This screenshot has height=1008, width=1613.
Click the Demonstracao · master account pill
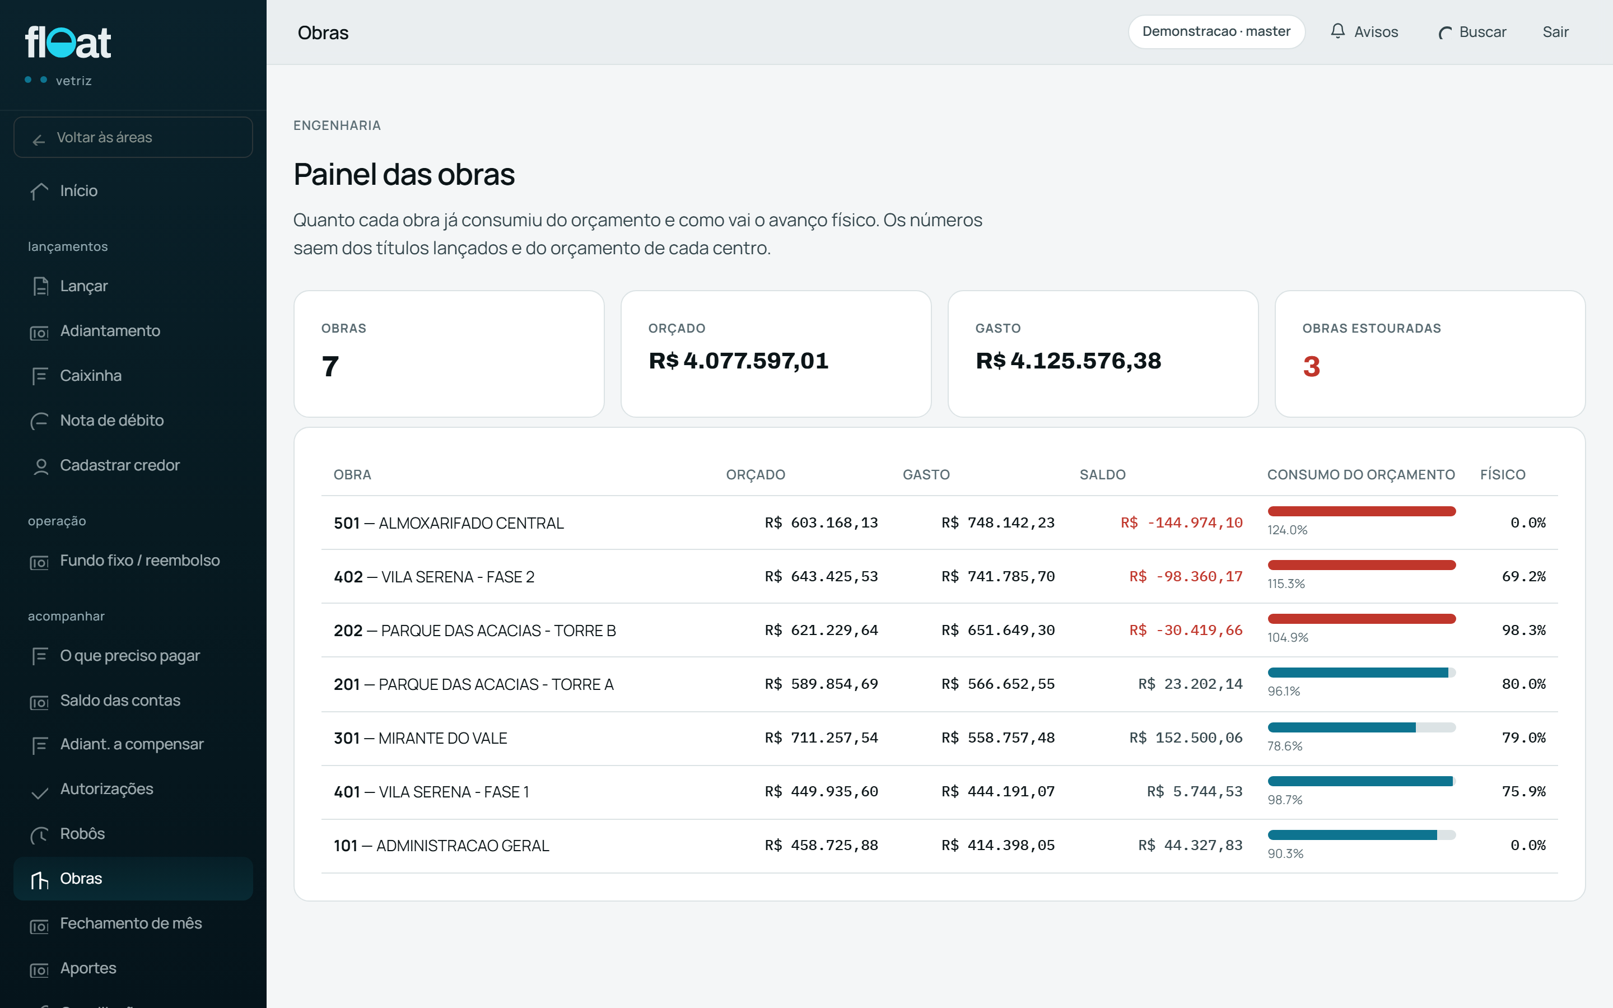coord(1216,32)
